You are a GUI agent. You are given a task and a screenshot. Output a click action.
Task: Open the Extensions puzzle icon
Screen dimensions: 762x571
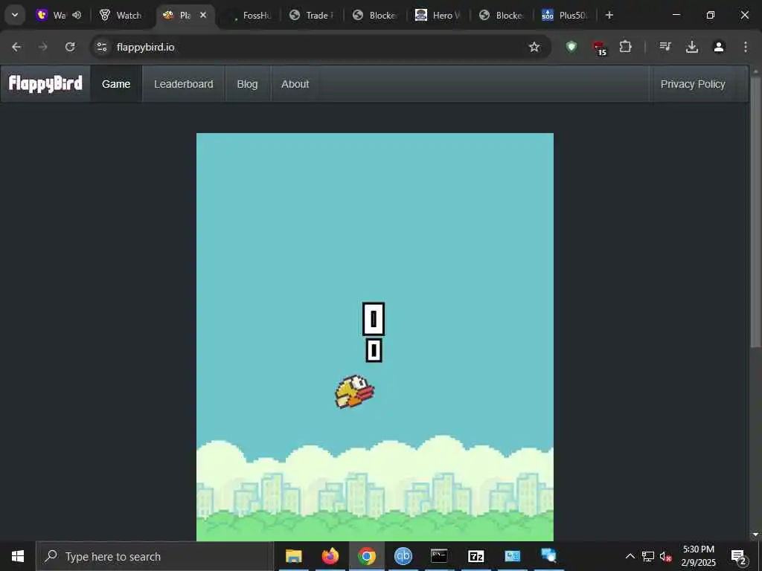(x=625, y=47)
